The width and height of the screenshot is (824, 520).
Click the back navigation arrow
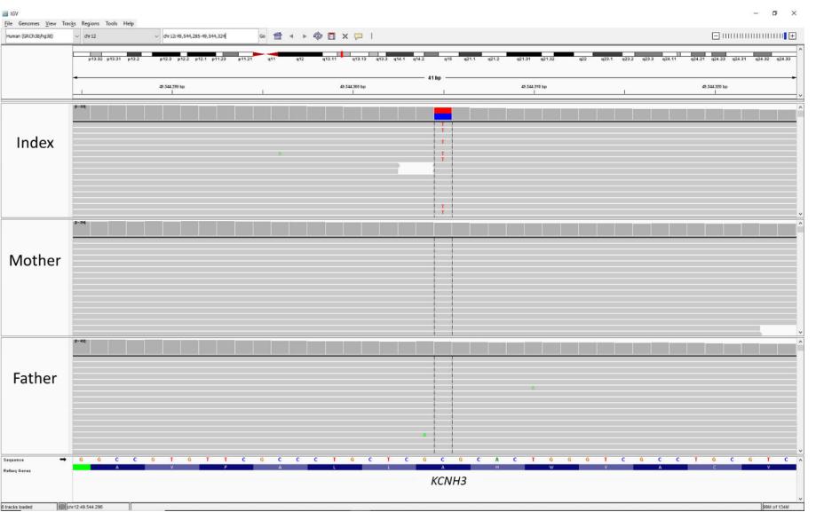[x=291, y=36]
